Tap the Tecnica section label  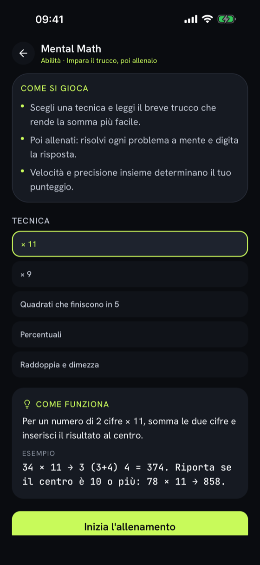tap(31, 221)
